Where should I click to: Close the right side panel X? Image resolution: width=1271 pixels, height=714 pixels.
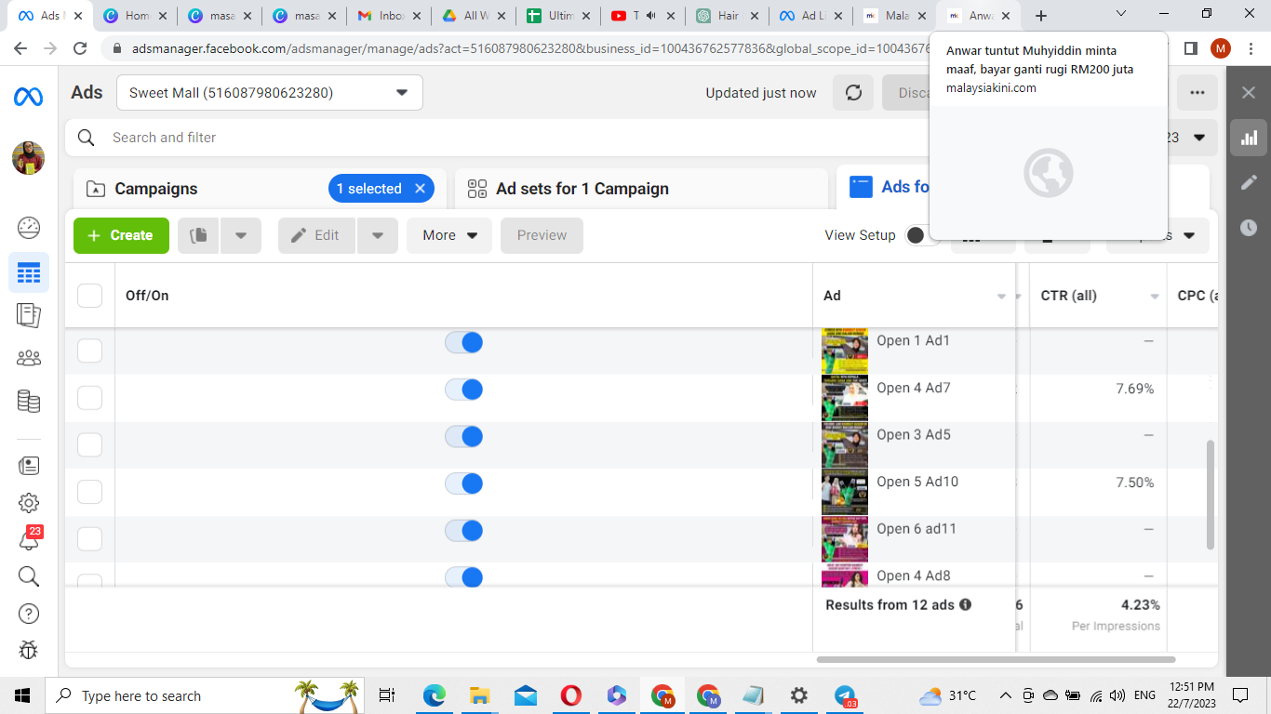pos(1249,92)
